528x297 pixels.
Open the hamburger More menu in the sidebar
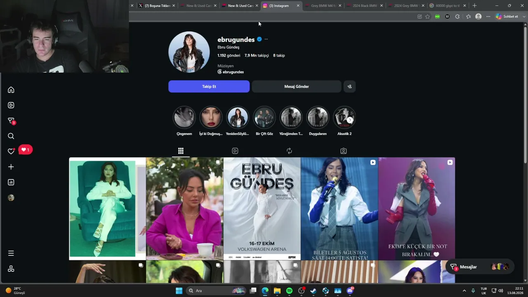click(11, 253)
